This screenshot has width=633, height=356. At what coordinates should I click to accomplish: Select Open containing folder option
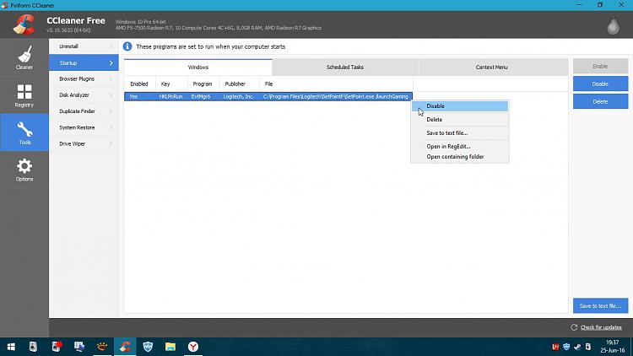[460, 157]
